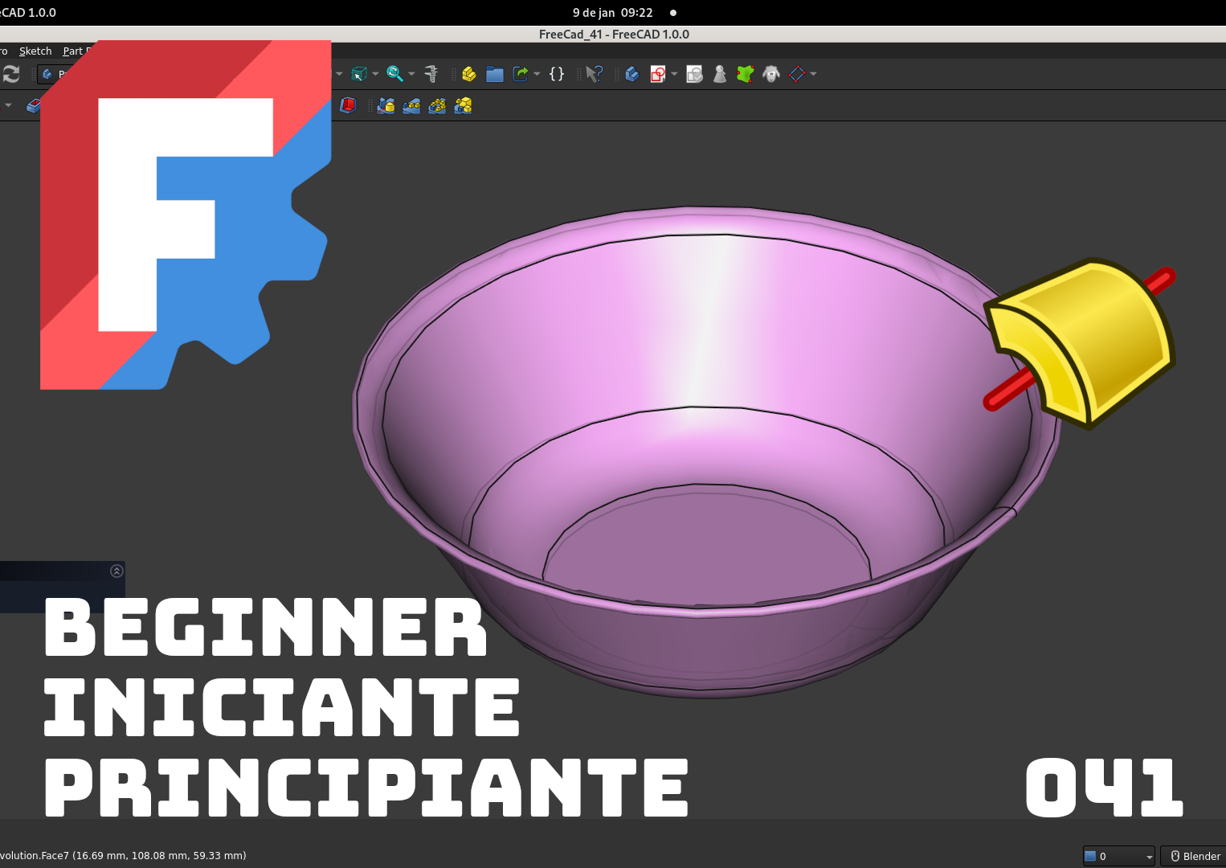Viewport: 1226px width, 868px height.
Task: Click the Create Sketch red shapes icon
Action: (x=658, y=74)
